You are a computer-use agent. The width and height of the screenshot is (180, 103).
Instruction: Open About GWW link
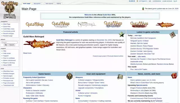click(x=7, y=65)
